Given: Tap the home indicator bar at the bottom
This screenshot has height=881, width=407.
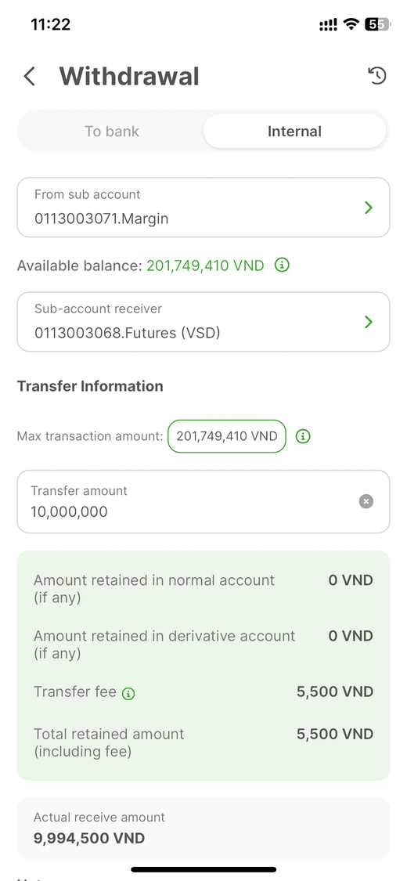Looking at the screenshot, I should tap(203, 869).
